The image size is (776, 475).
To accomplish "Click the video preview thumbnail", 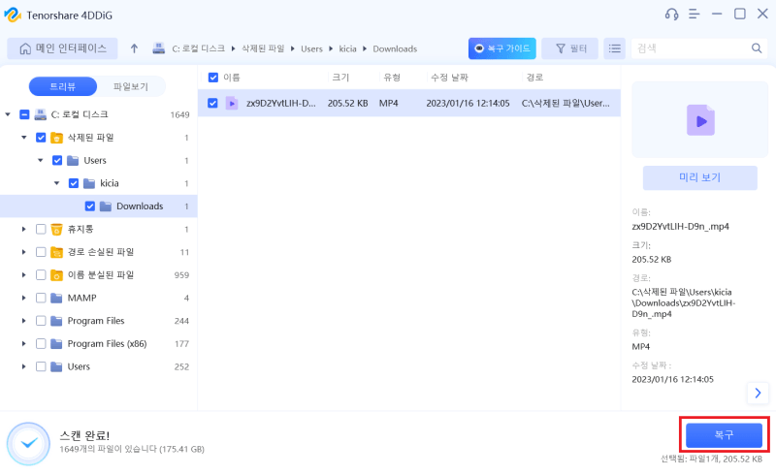I will 700,120.
